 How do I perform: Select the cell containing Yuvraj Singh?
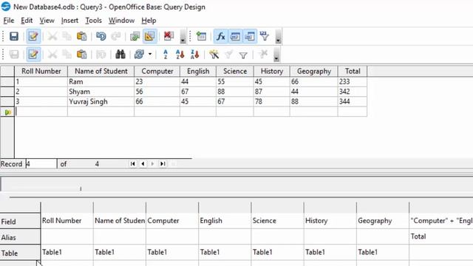point(101,102)
